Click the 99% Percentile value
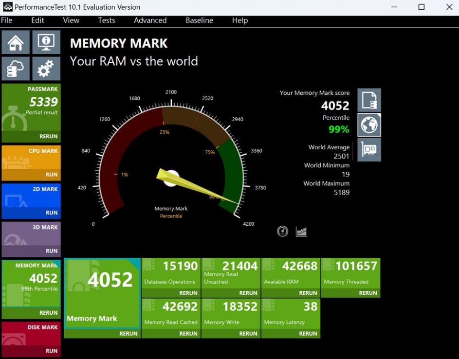Viewport: 459px width, 359px height. (339, 129)
